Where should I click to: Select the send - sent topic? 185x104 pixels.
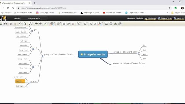click(x=23, y=73)
